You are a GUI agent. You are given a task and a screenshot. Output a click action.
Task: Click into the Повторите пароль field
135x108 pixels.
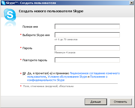pos(87,60)
